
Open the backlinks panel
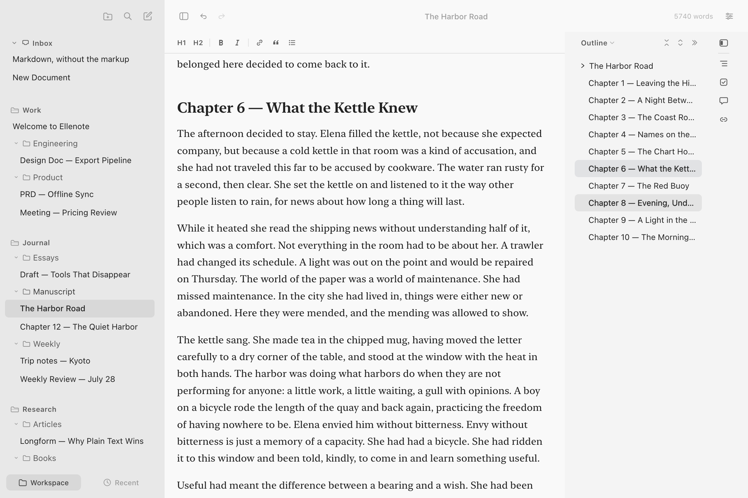723,120
